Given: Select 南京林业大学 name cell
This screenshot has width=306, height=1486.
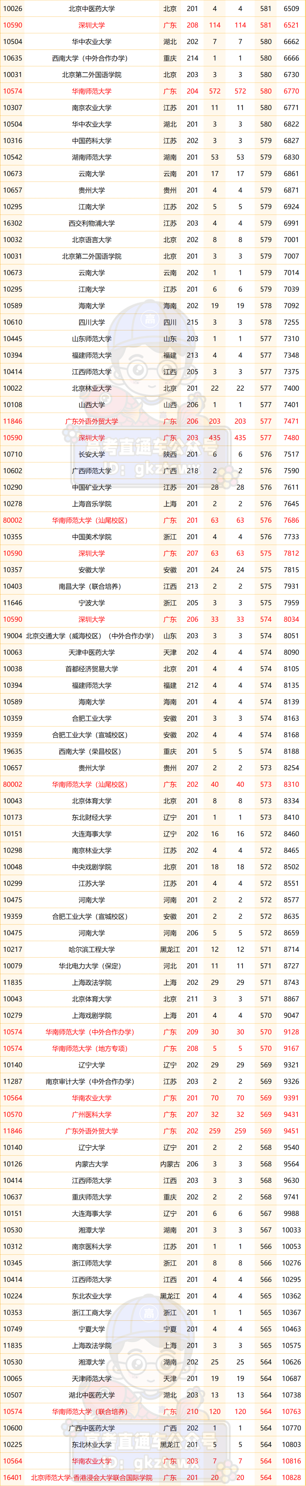Looking at the screenshot, I should 92,851.
